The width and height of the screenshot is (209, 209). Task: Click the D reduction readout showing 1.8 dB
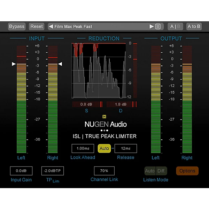[120, 104]
